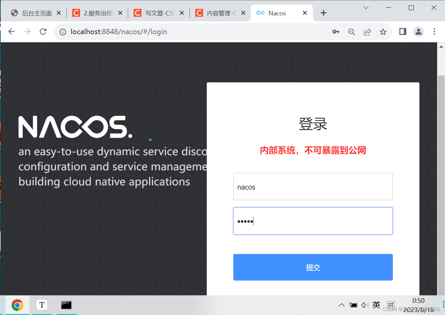Click the 提交 login button
445x315 pixels.
(313, 267)
